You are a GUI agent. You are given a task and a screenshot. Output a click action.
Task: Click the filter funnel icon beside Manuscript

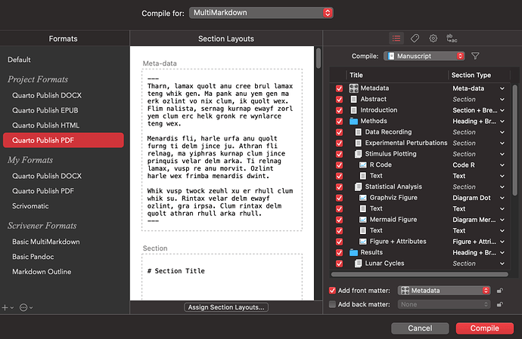[x=475, y=56]
